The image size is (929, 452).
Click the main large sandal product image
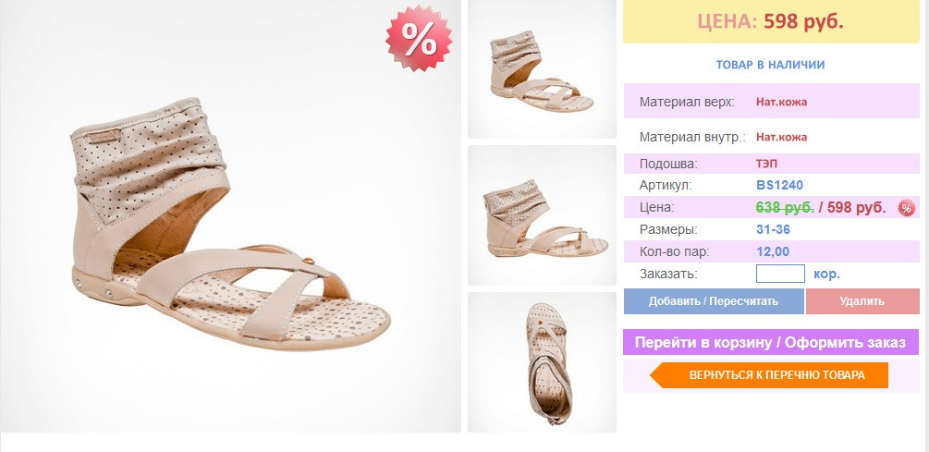(x=230, y=215)
